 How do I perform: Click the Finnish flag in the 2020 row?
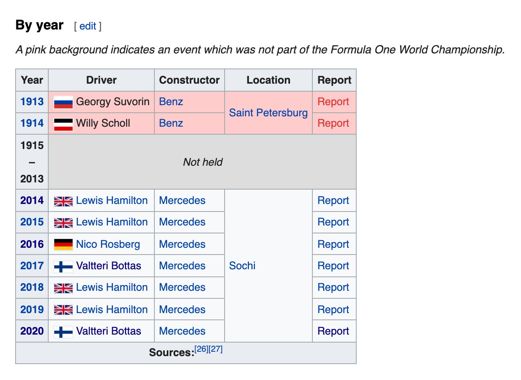coord(63,332)
